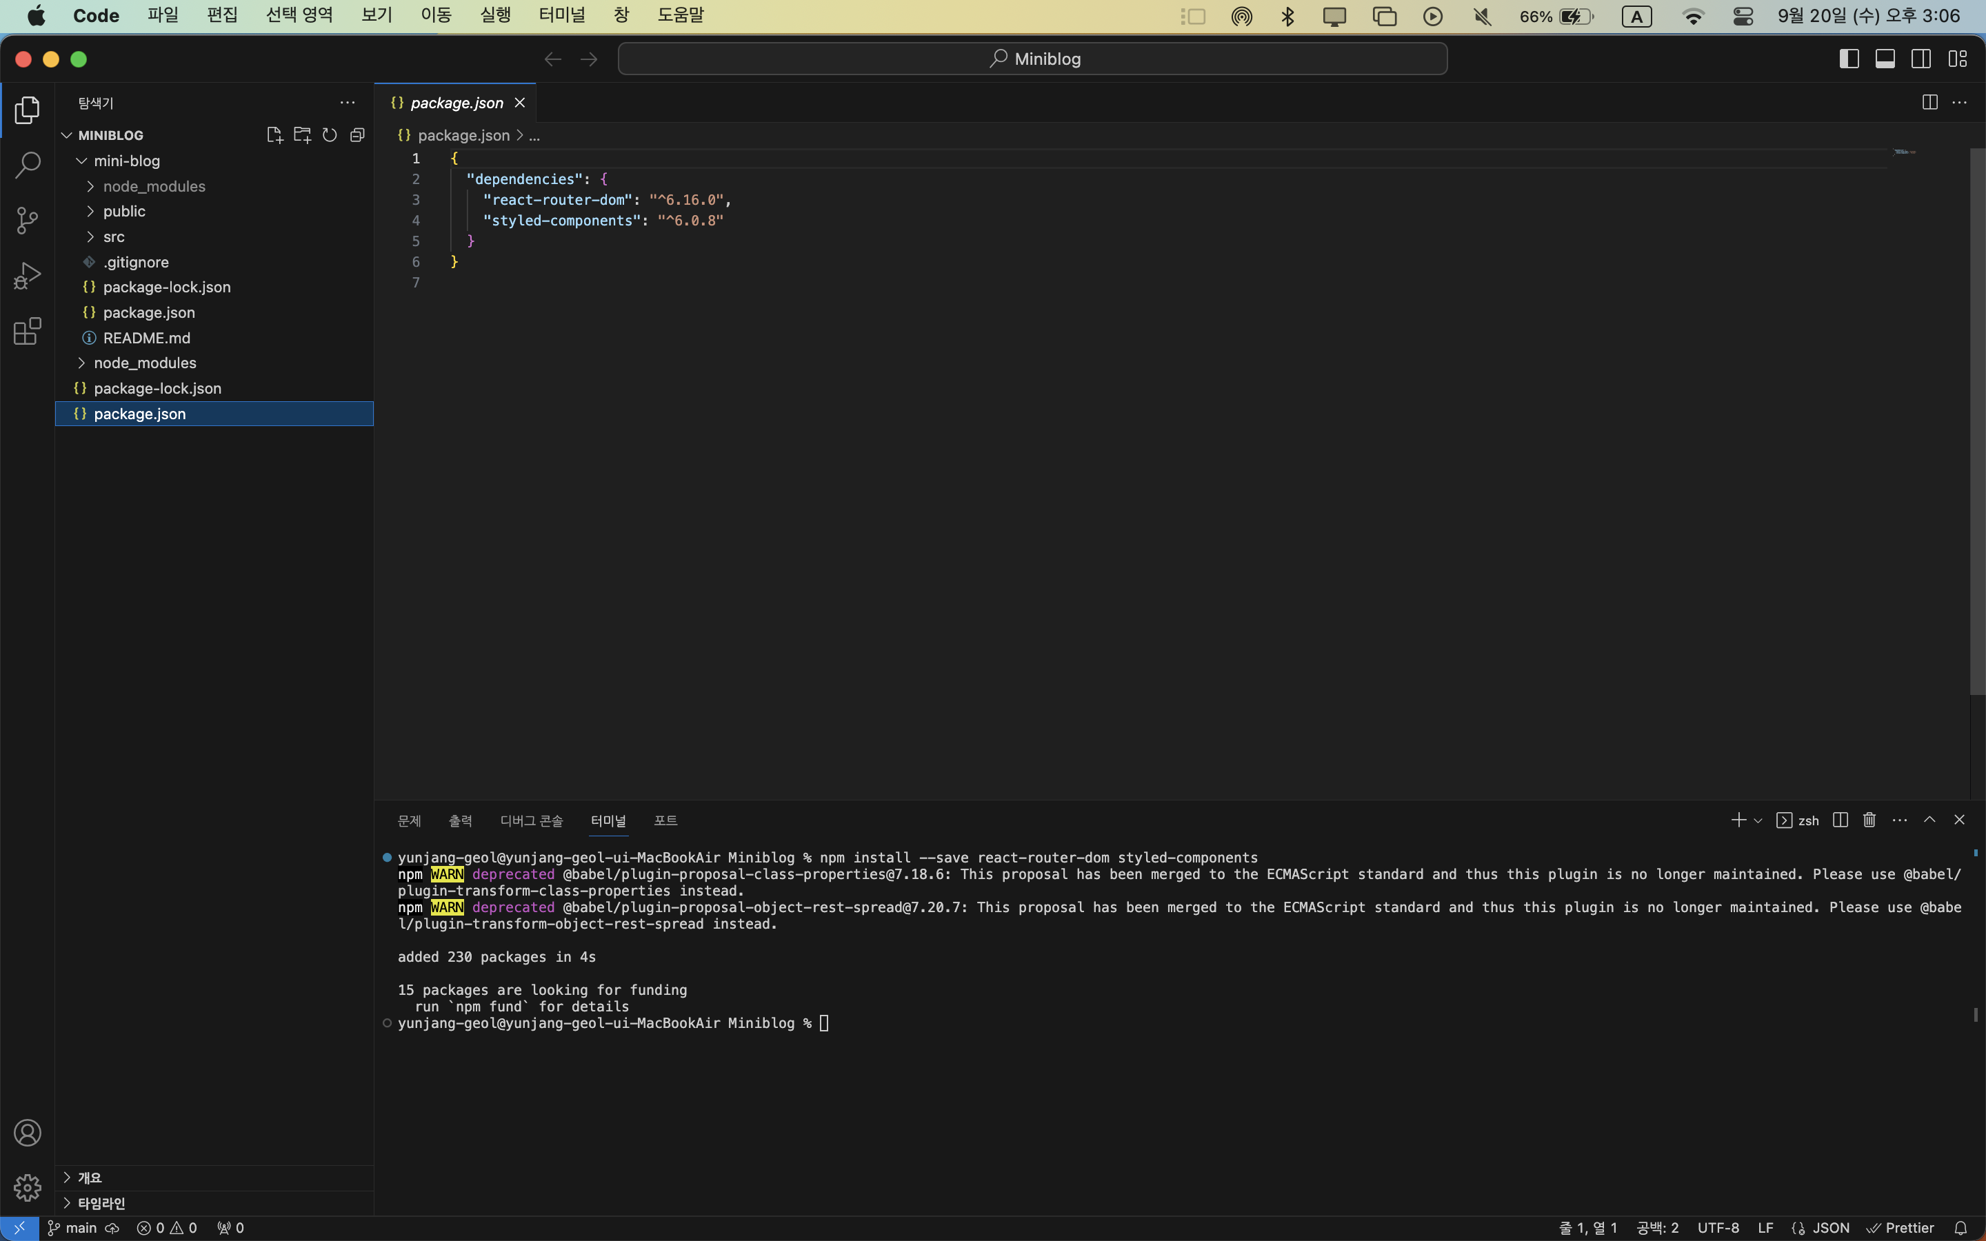Screen dimensions: 1986x1241
Task: Click the New File icon in explorer
Action: coord(274,135)
